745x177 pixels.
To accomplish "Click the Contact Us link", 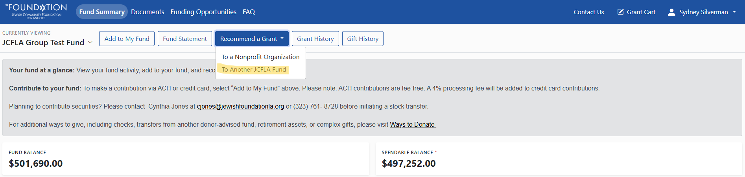I will (x=588, y=12).
